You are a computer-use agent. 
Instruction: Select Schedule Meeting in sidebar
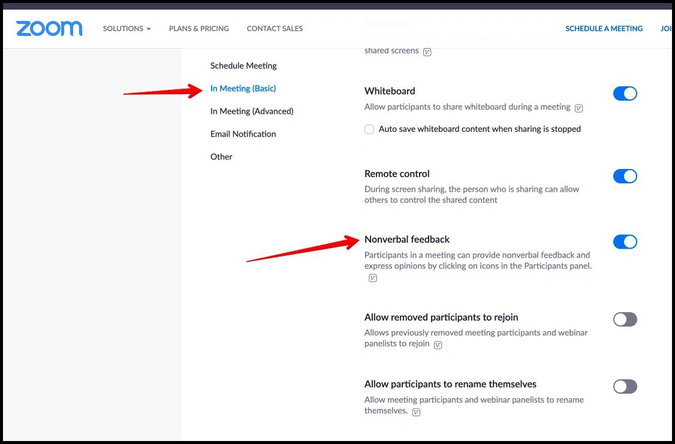click(x=243, y=66)
